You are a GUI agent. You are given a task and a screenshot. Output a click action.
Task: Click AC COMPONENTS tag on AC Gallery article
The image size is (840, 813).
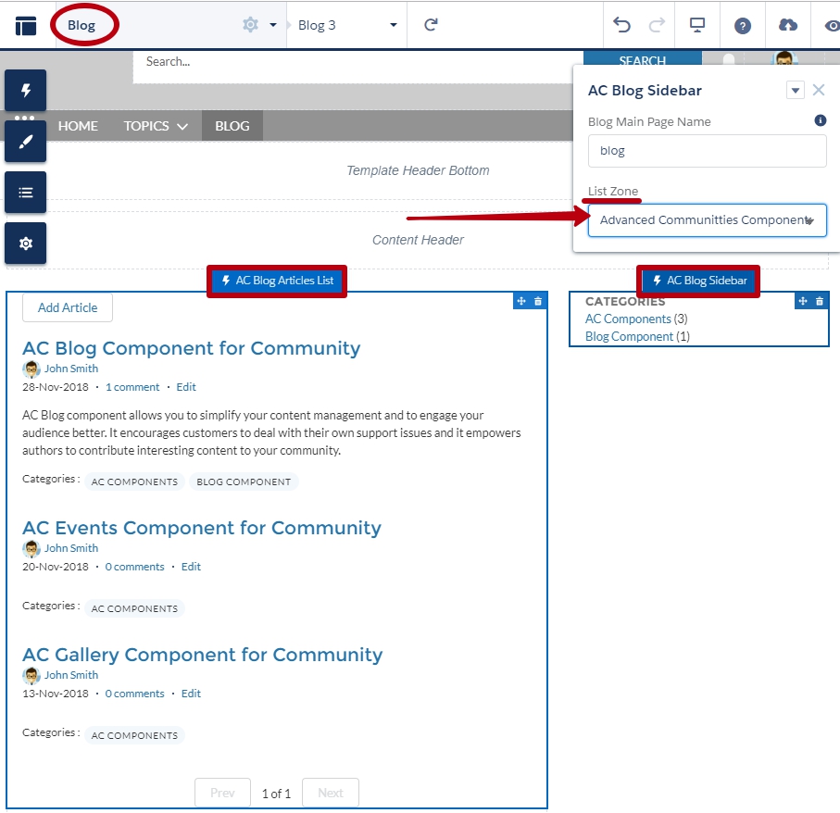134,735
